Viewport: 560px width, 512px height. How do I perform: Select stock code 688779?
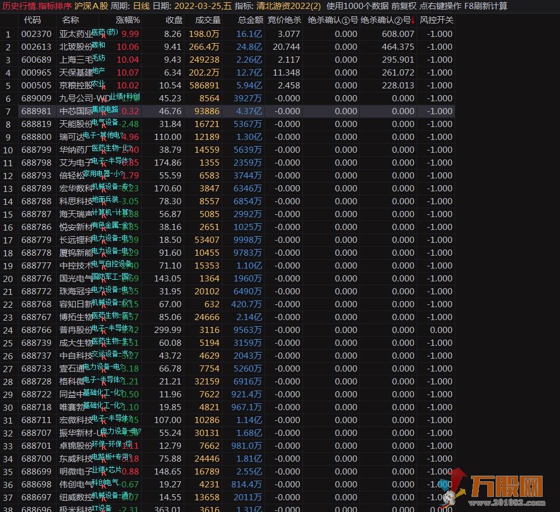tap(36, 239)
